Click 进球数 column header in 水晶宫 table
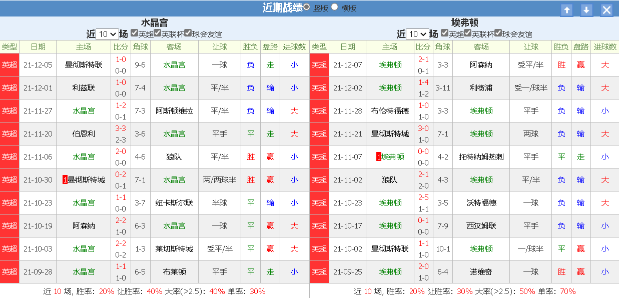Viewport: 619px width, 298px height. pos(294,47)
